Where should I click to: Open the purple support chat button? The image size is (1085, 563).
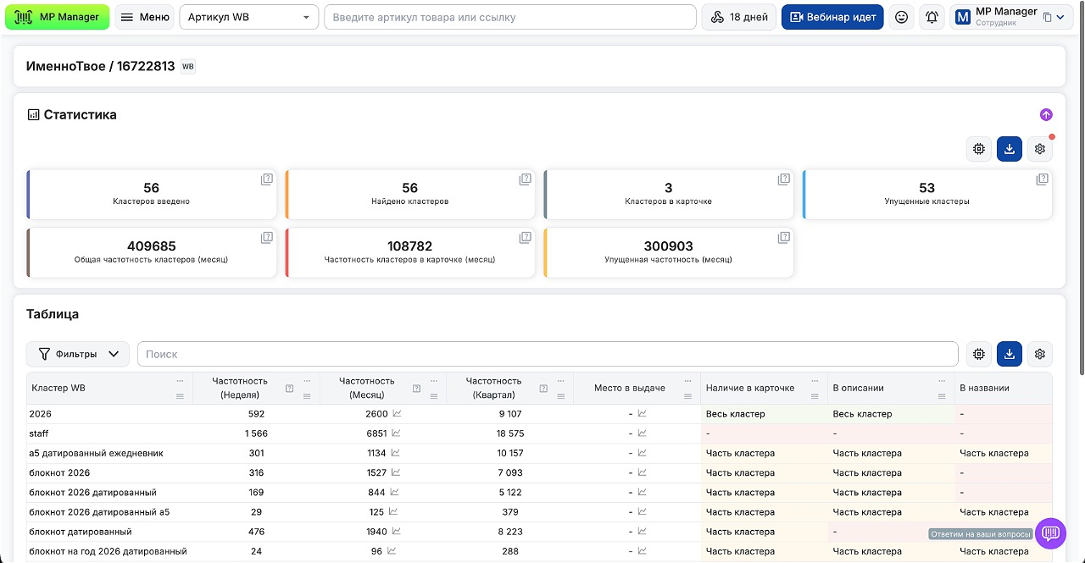(x=1050, y=533)
